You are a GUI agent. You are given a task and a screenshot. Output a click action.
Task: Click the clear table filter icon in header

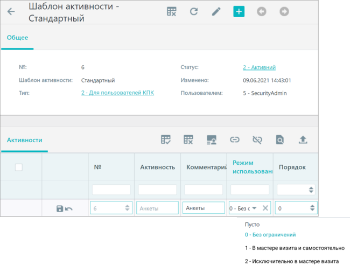[171, 11]
